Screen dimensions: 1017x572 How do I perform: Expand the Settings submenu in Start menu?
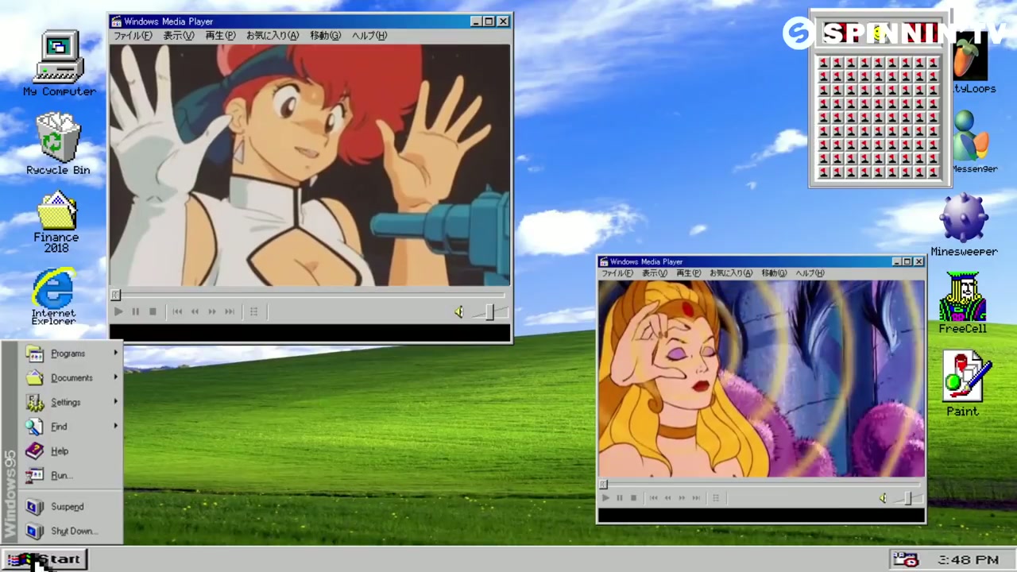(66, 402)
